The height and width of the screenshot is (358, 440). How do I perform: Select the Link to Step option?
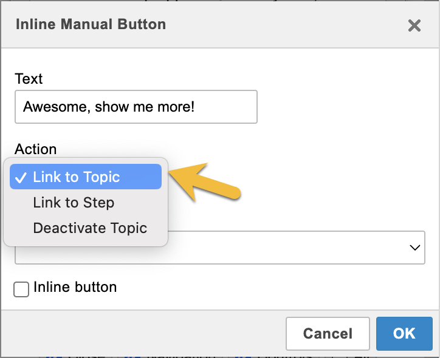tap(74, 203)
